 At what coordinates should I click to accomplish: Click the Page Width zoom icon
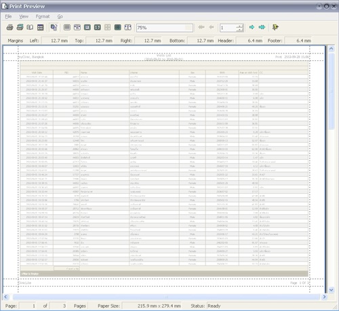pos(77,27)
